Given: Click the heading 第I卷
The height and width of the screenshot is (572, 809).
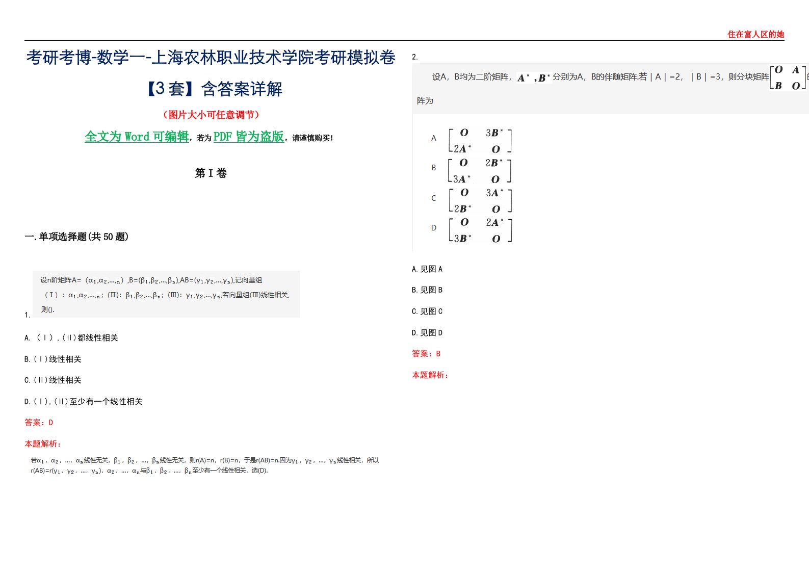Looking at the screenshot, I should click(211, 173).
